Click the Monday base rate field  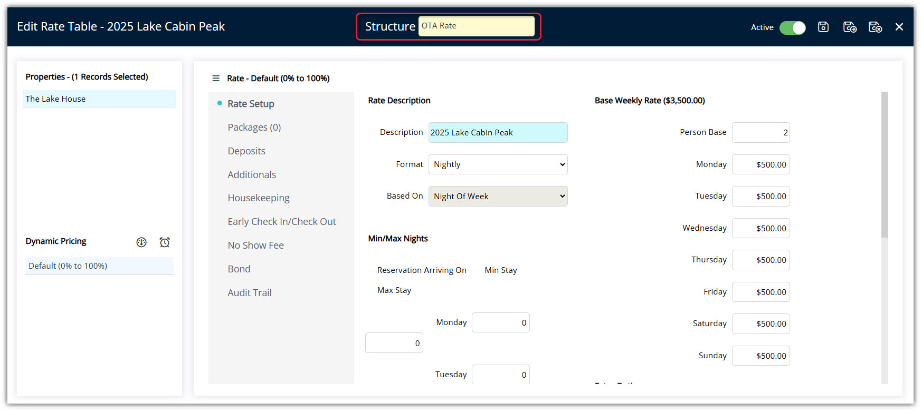(x=761, y=164)
